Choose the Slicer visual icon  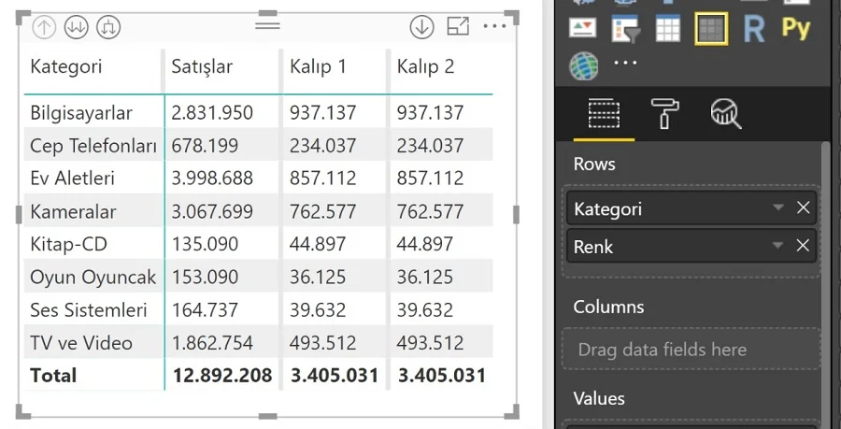pos(625,29)
